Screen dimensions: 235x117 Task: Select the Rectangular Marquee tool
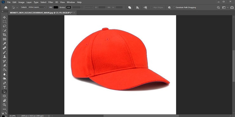[x=4, y=22]
